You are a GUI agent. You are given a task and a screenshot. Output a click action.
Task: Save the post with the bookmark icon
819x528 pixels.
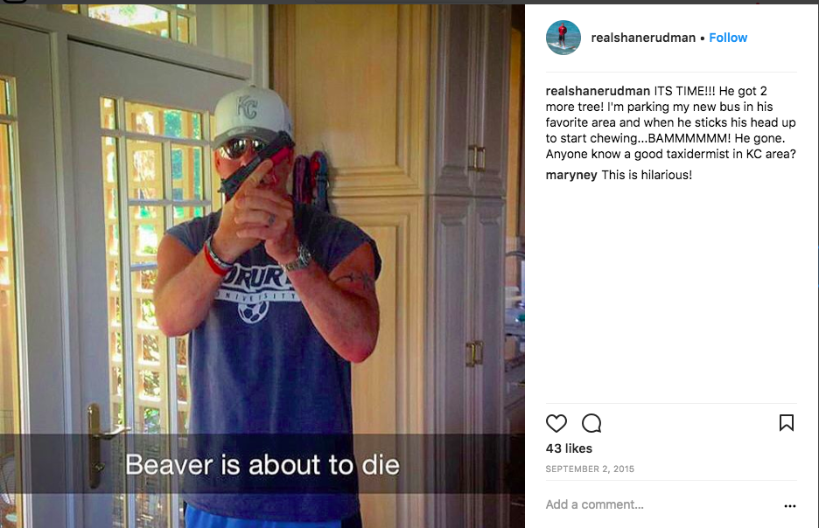[786, 422]
